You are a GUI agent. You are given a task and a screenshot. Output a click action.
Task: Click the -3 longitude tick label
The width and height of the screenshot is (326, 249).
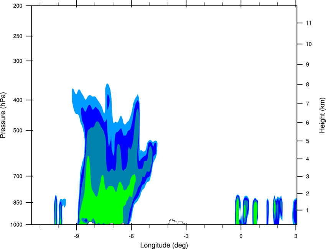pos(186,236)
